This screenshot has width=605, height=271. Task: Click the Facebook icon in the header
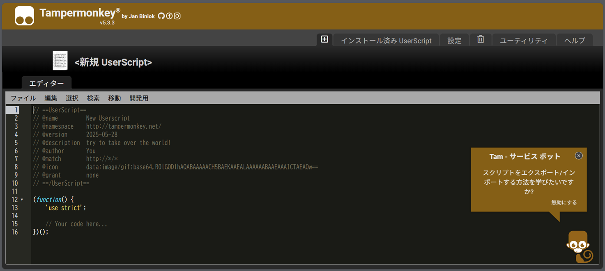click(x=169, y=16)
